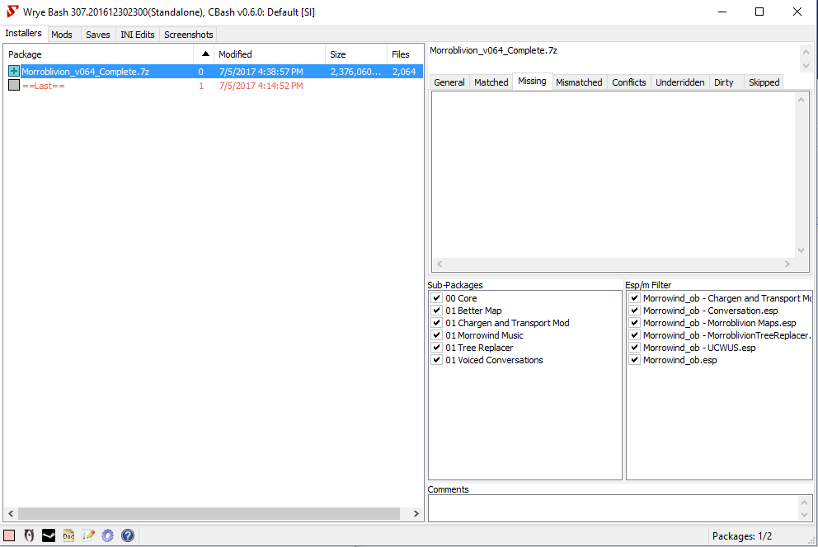Select the ==Last== marker row
The image size is (818, 547).
(214, 86)
